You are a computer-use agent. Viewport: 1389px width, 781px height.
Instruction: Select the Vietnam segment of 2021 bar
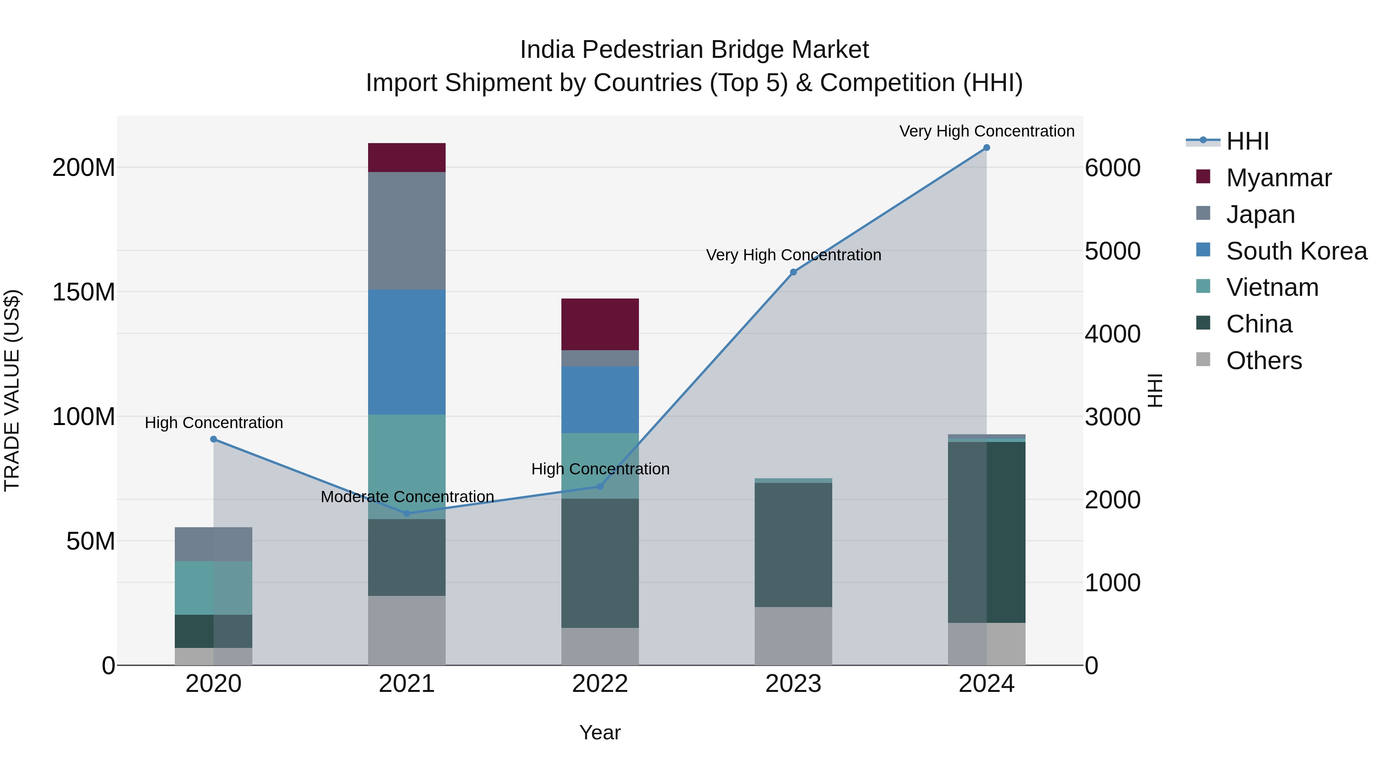point(407,467)
